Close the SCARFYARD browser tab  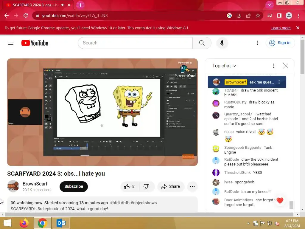point(69,5)
